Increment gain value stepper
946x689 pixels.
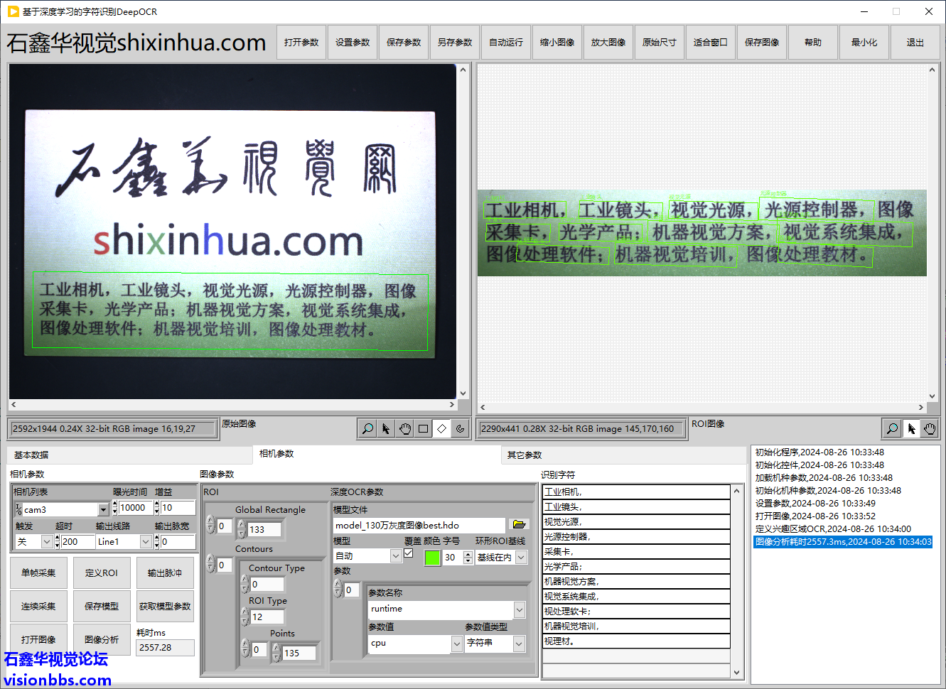[x=157, y=504]
